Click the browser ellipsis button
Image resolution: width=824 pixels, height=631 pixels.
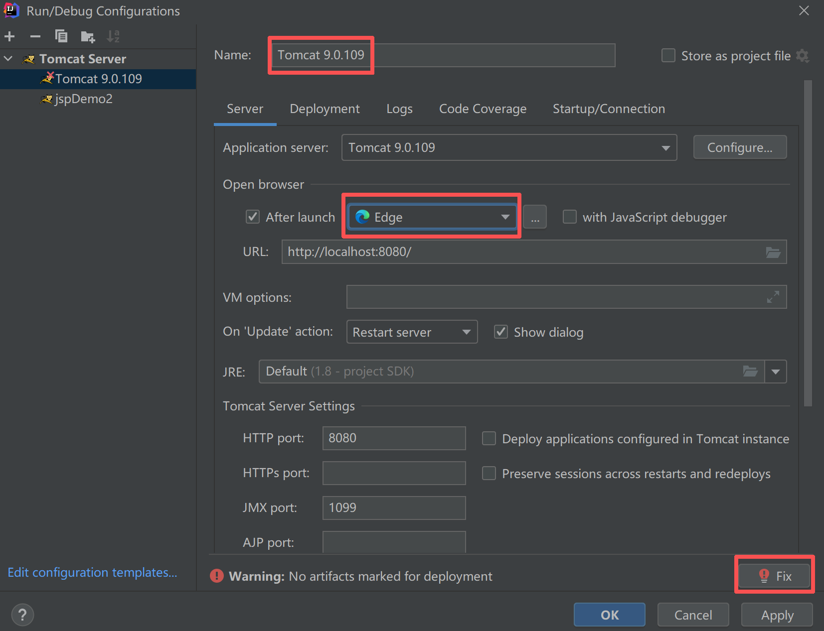tap(535, 217)
